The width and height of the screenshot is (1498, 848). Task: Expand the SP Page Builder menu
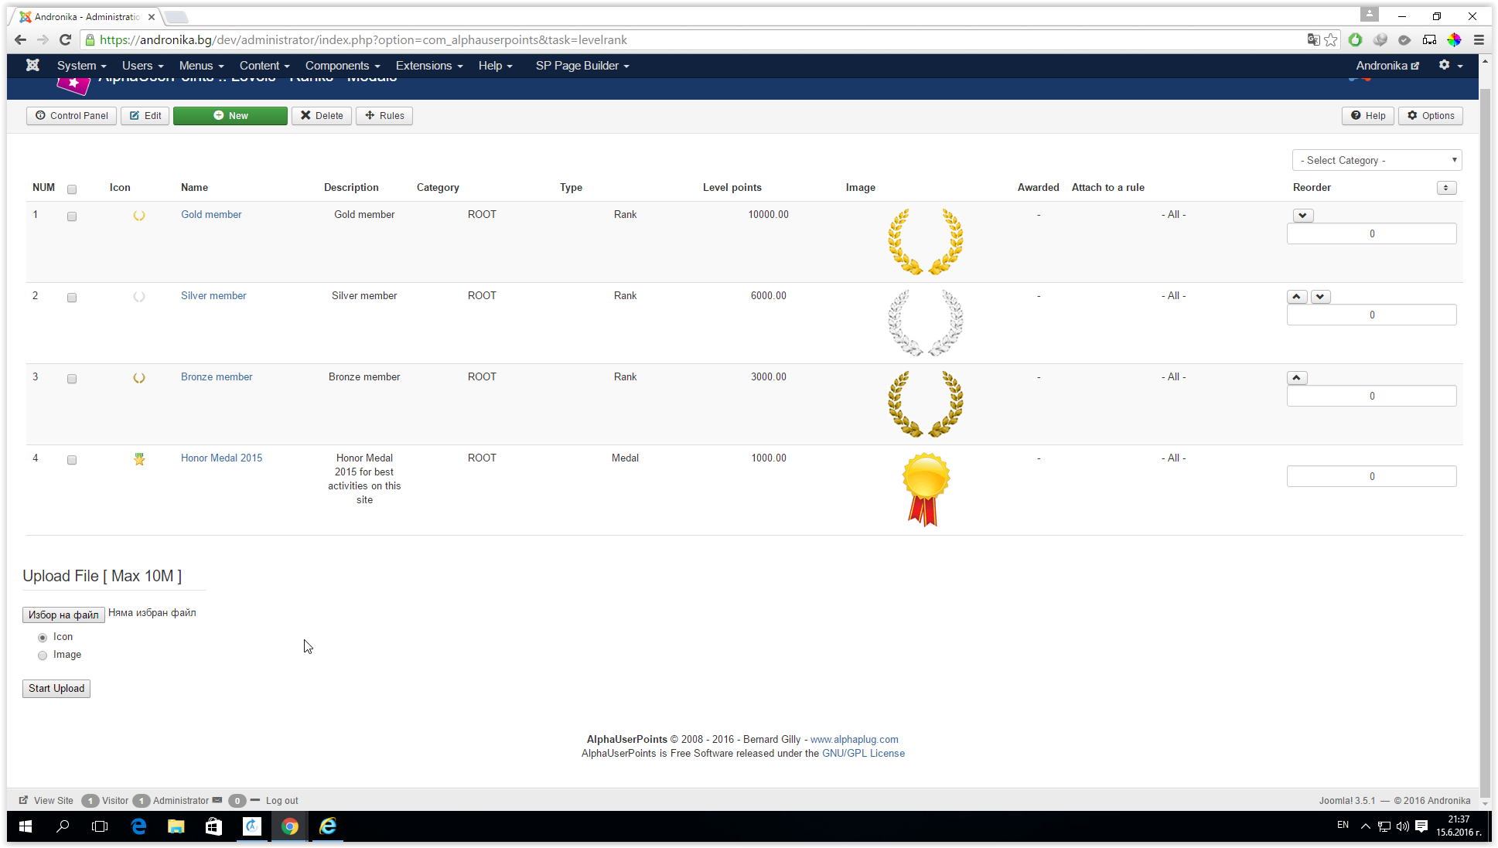(582, 66)
